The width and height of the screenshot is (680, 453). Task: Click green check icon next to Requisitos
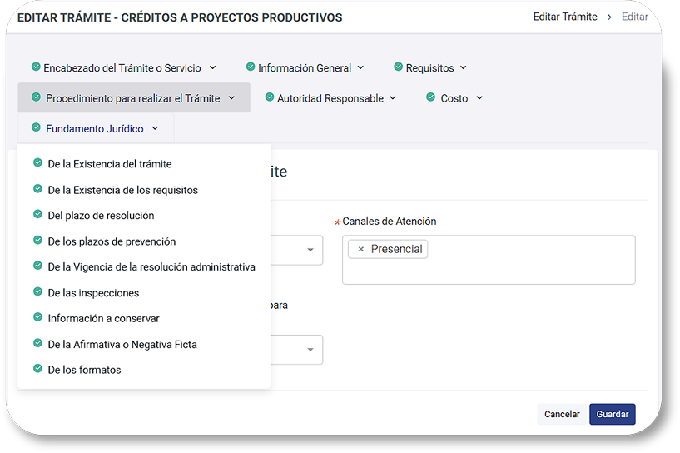[x=398, y=67]
